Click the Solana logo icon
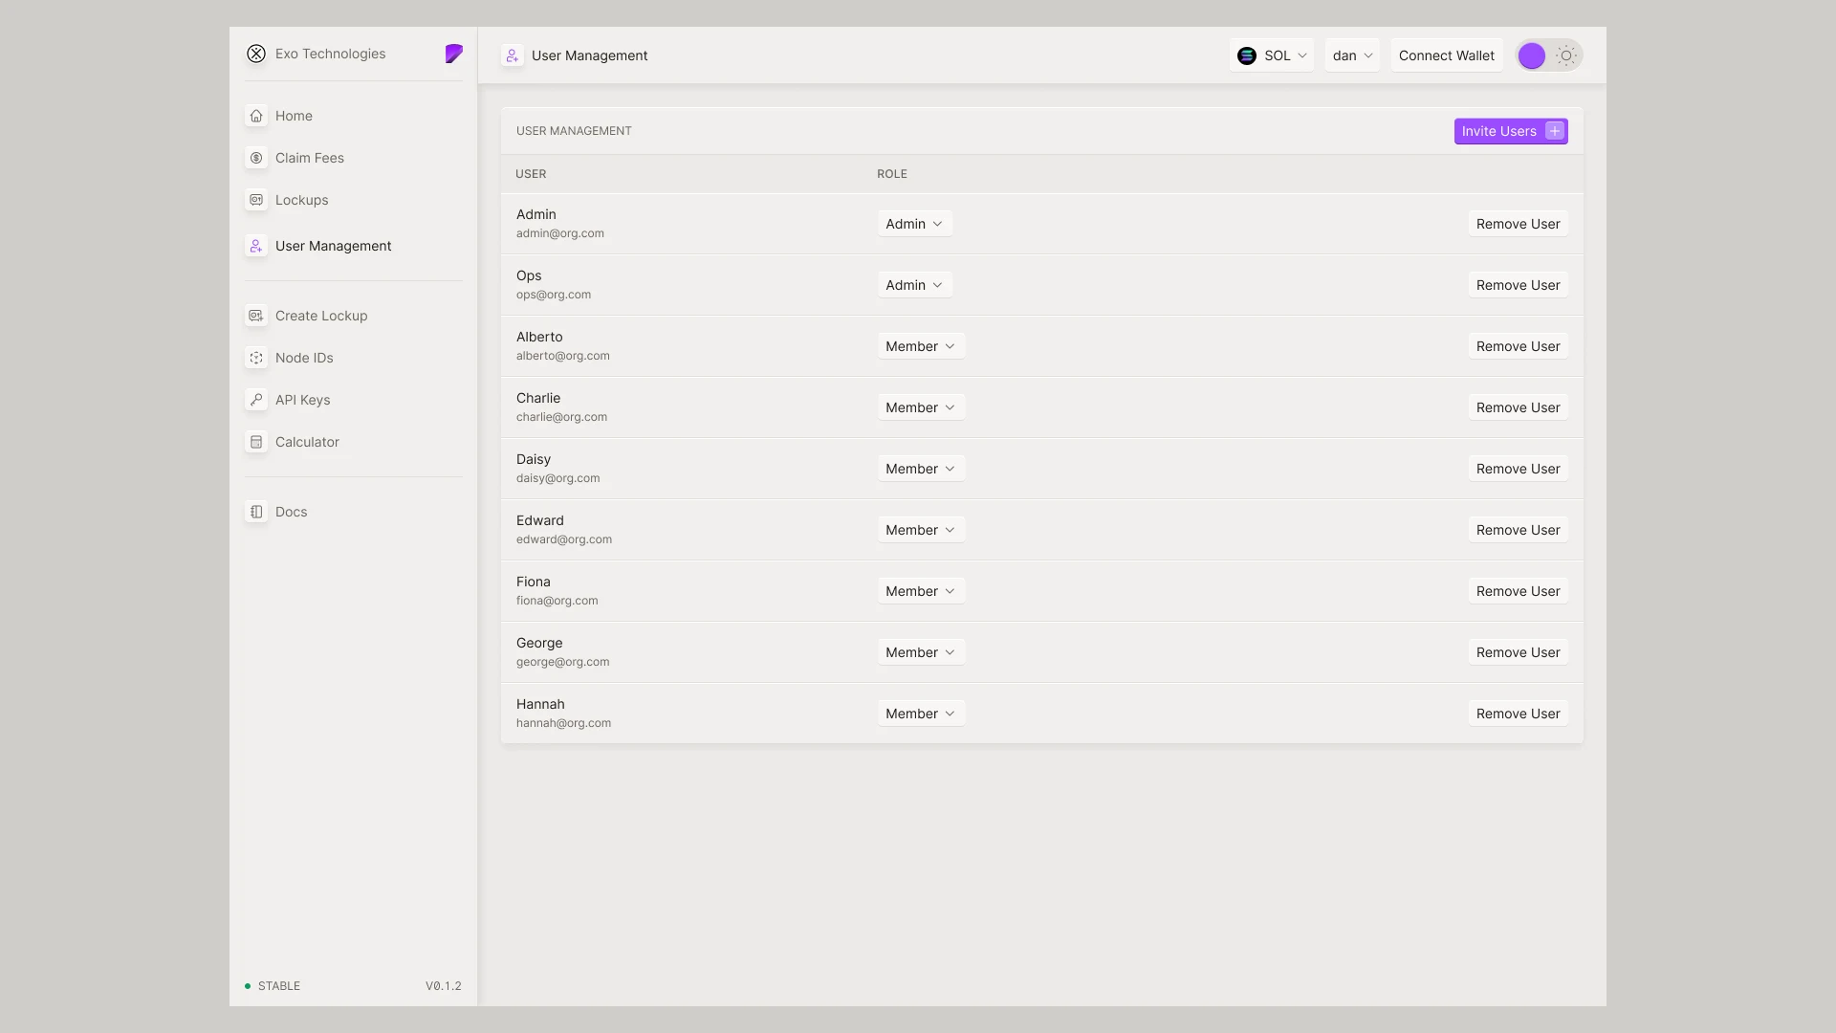Image resolution: width=1836 pixels, height=1033 pixels. 1247,55
